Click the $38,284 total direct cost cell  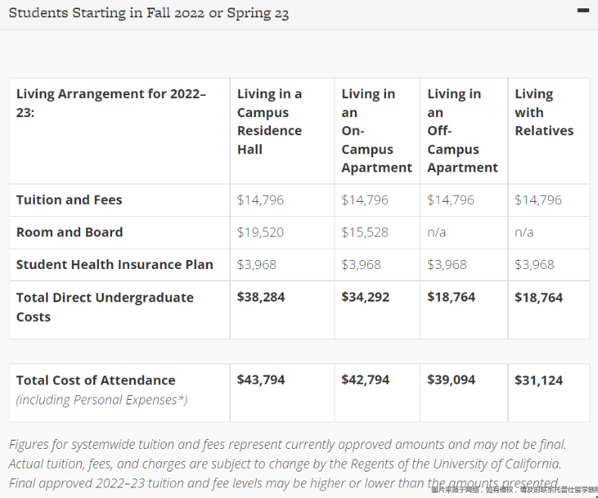(x=261, y=297)
